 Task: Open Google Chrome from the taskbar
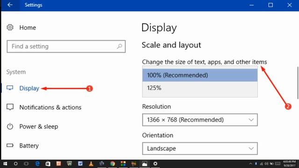coord(113,164)
